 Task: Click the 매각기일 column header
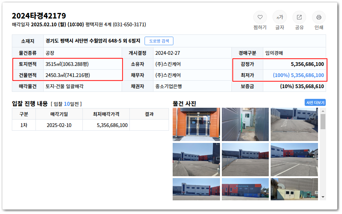point(59,114)
